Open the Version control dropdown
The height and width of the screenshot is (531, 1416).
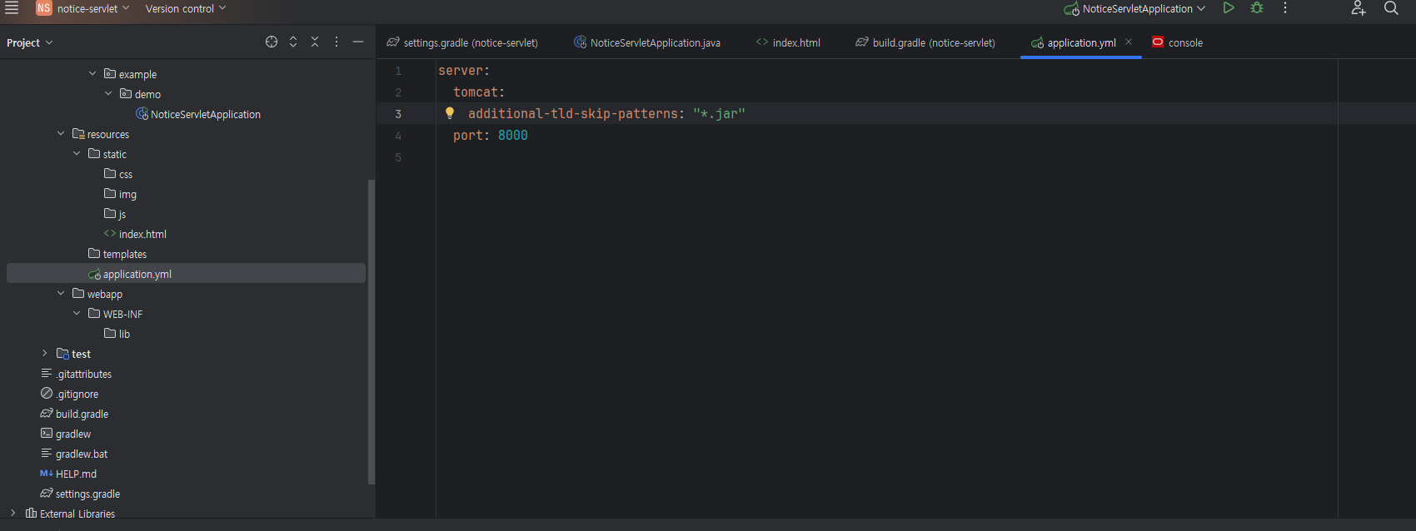pos(186,8)
